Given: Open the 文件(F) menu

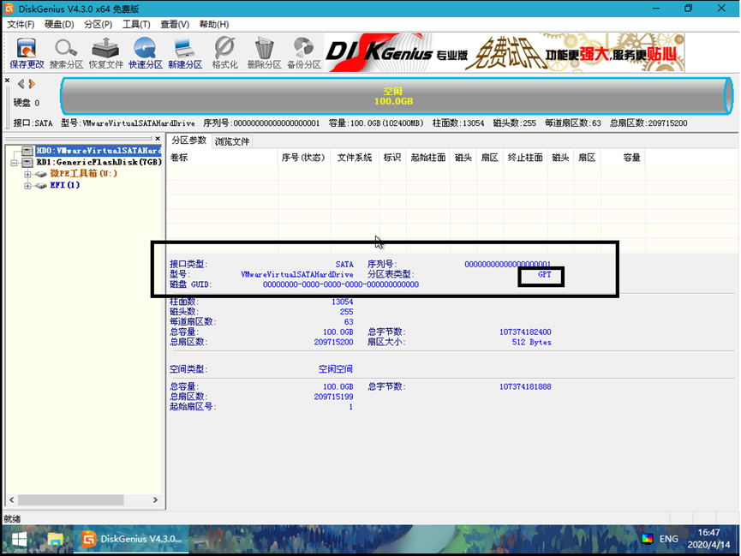Looking at the screenshot, I should (x=21, y=24).
